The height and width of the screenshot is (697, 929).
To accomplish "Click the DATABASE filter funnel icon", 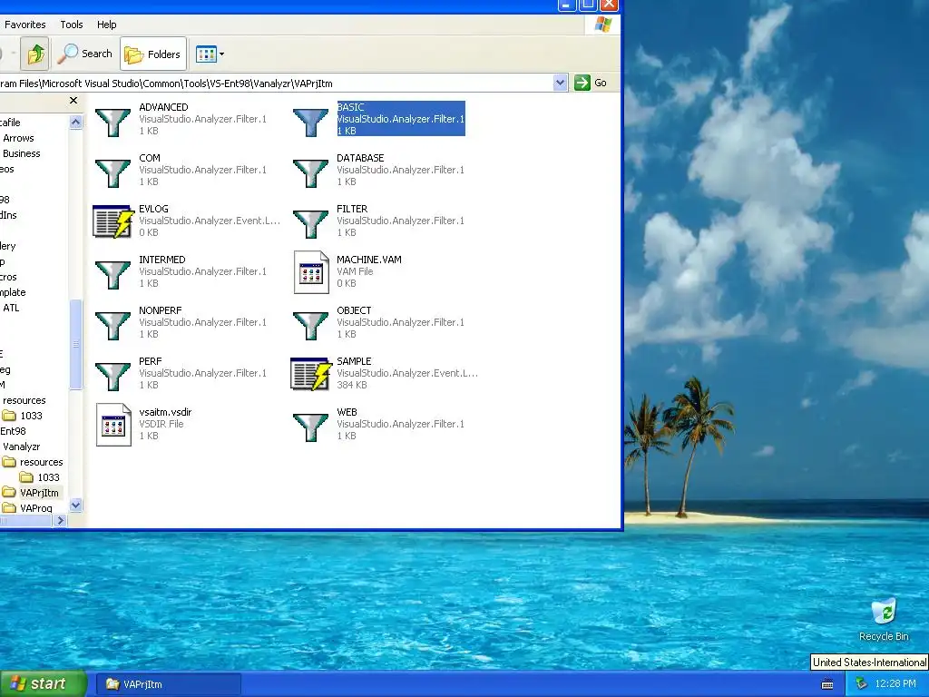I will (310, 173).
